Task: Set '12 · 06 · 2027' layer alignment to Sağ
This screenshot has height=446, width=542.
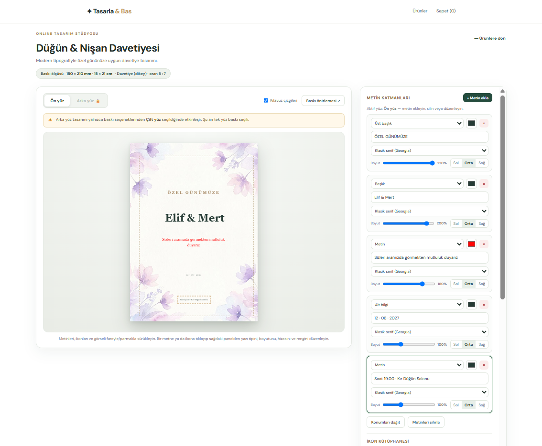Action: (x=481, y=344)
